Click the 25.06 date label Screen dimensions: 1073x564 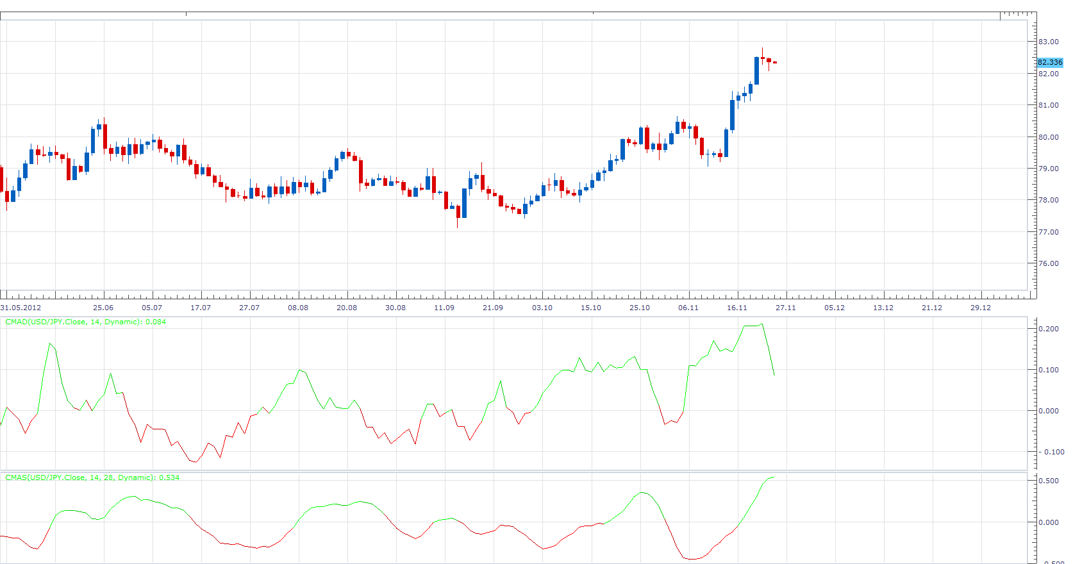click(x=103, y=308)
